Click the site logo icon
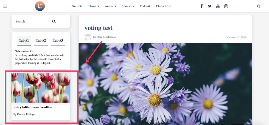 (x=40, y=6)
